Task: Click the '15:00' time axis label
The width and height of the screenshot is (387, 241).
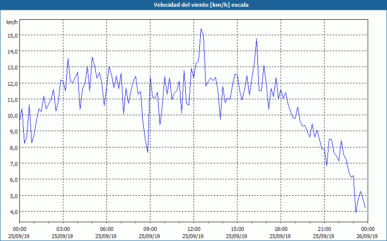Action: [x=237, y=229]
